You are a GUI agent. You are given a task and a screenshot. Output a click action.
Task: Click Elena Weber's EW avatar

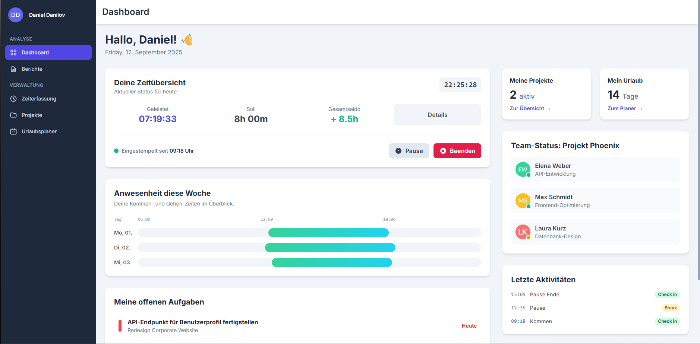click(523, 169)
